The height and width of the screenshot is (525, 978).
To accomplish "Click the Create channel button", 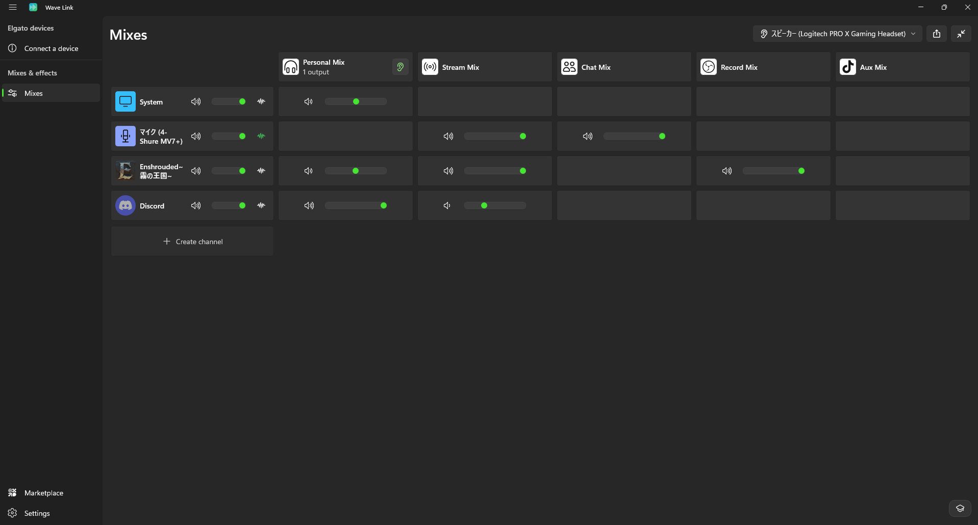I will (192, 241).
